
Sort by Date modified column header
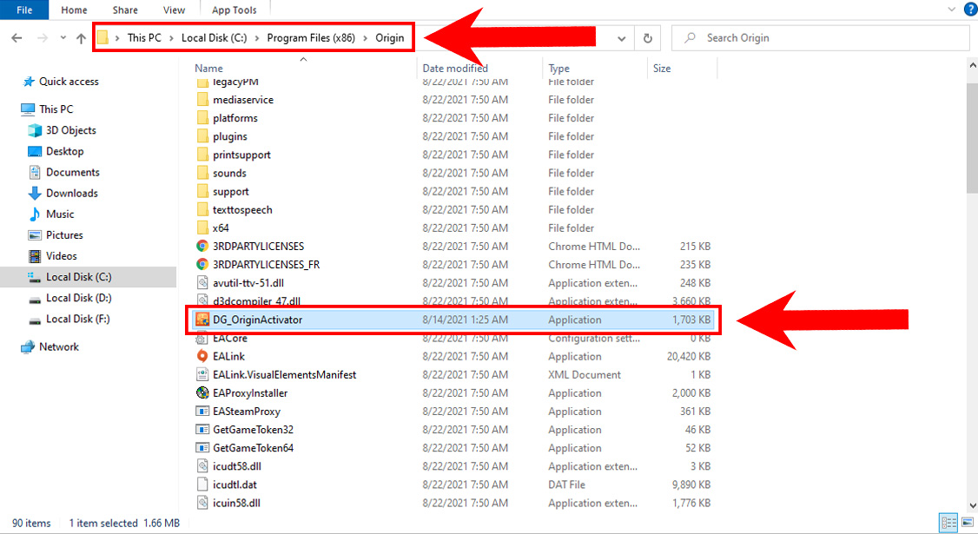(x=455, y=68)
